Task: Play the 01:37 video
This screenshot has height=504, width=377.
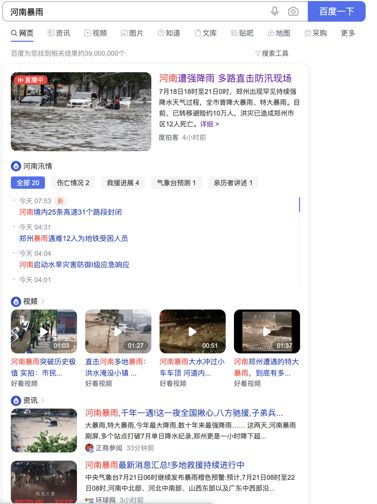Action: [267, 331]
